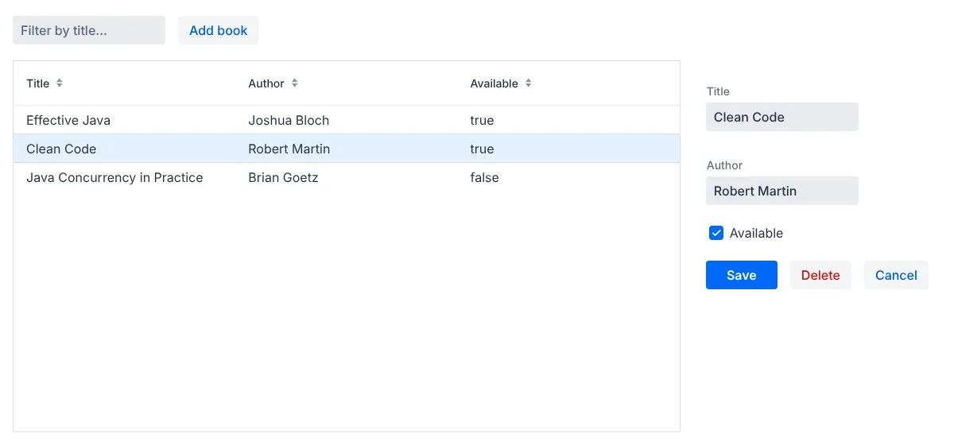
Task: Focus the Filter by title field
Action: click(x=89, y=30)
